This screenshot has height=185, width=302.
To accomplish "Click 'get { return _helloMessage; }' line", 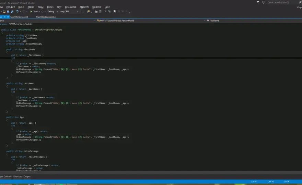I will pyautogui.click(x=29, y=157).
